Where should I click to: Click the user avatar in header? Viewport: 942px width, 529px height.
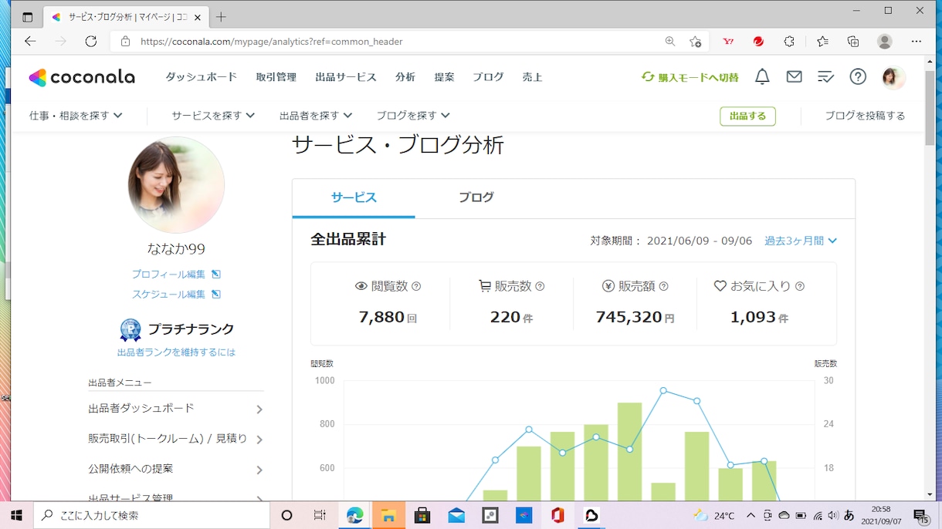click(893, 76)
